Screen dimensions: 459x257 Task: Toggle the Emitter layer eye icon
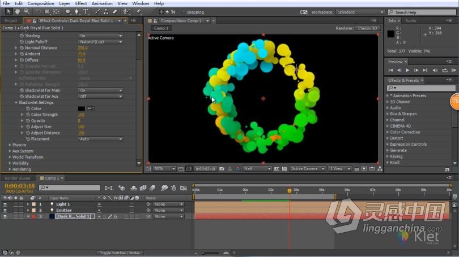click(5, 210)
